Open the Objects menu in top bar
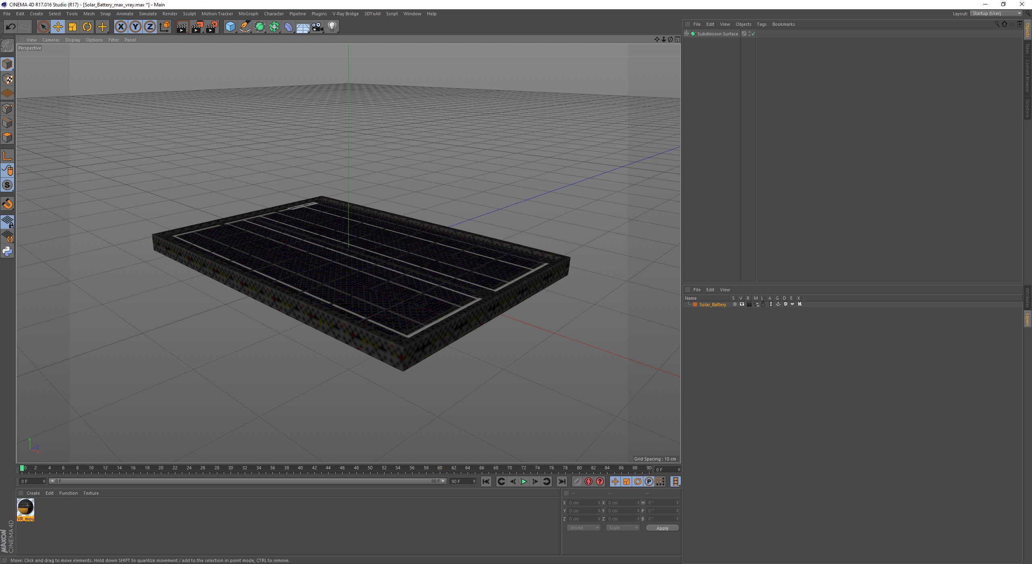The width and height of the screenshot is (1032, 564). pyautogui.click(x=744, y=24)
